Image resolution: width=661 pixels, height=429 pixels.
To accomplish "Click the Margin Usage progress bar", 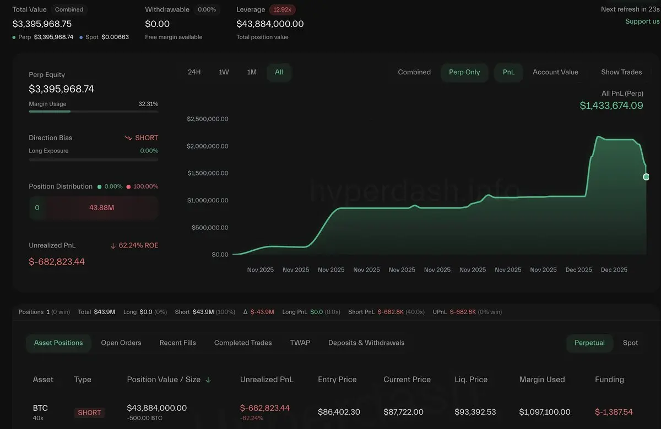I will click(94, 112).
